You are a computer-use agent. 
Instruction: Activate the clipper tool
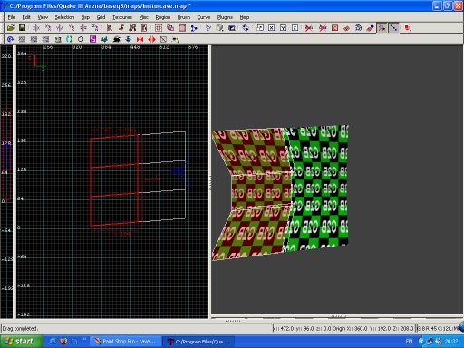(194, 28)
